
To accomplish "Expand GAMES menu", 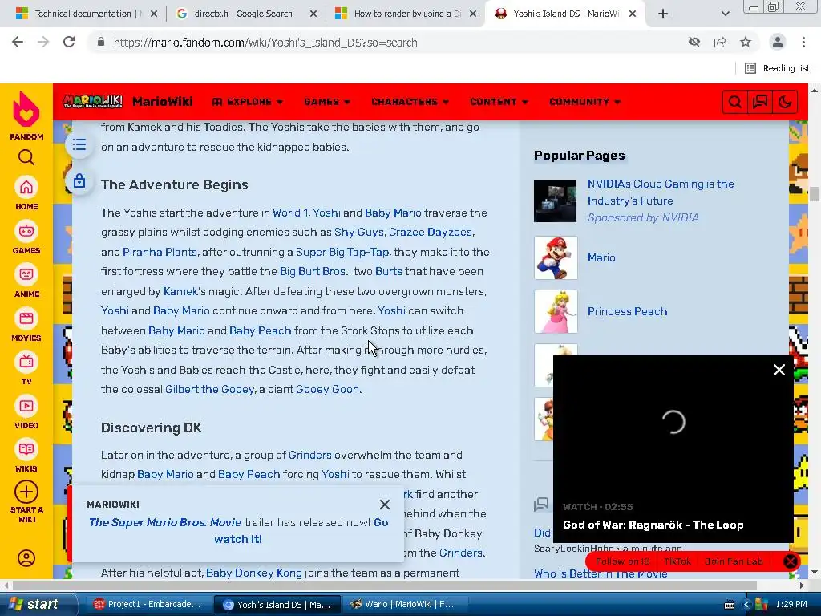I will click(x=327, y=102).
